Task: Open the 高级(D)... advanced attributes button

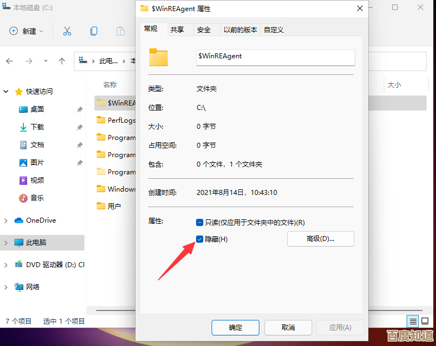Action: (x=320, y=239)
